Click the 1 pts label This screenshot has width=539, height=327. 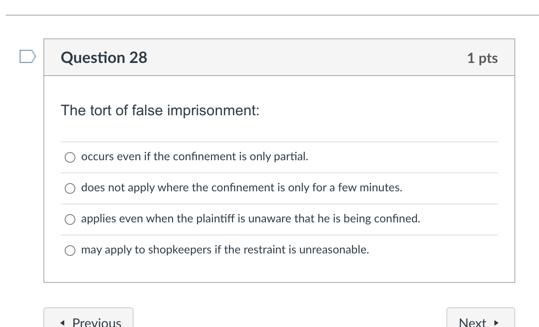pos(483,58)
